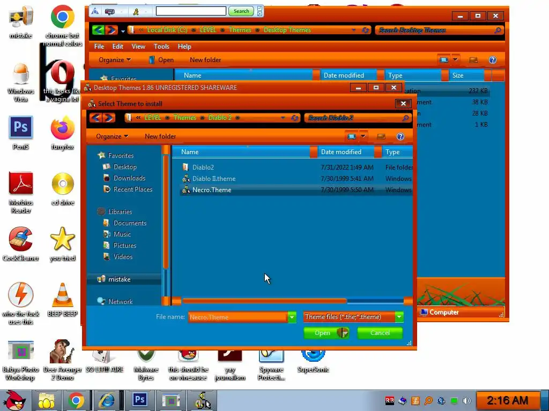Open the Edit menu in explorer window
Viewport: 549px width, 411px height.
117,47
